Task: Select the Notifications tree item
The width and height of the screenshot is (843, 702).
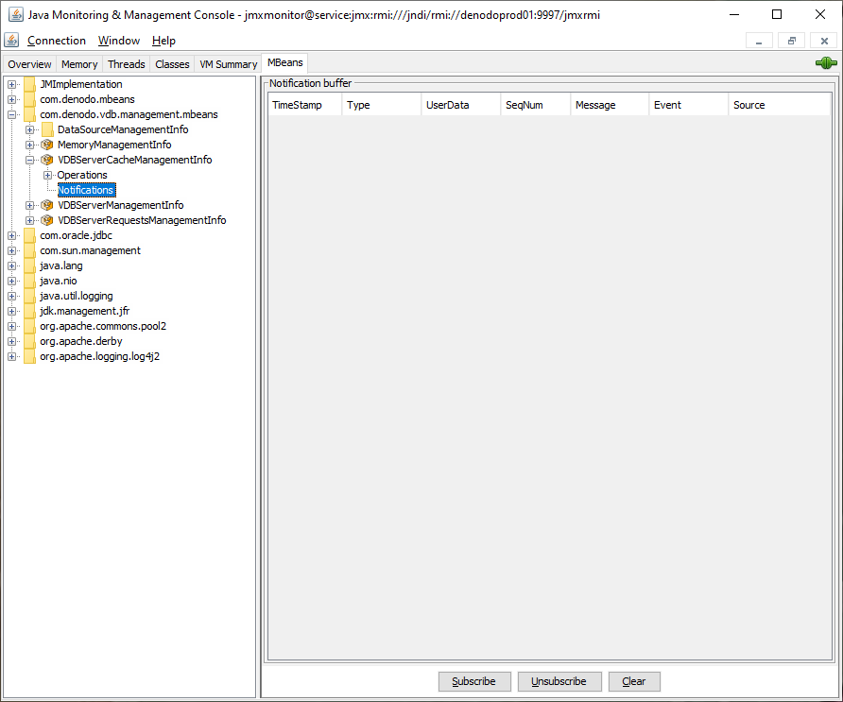Action: click(86, 190)
